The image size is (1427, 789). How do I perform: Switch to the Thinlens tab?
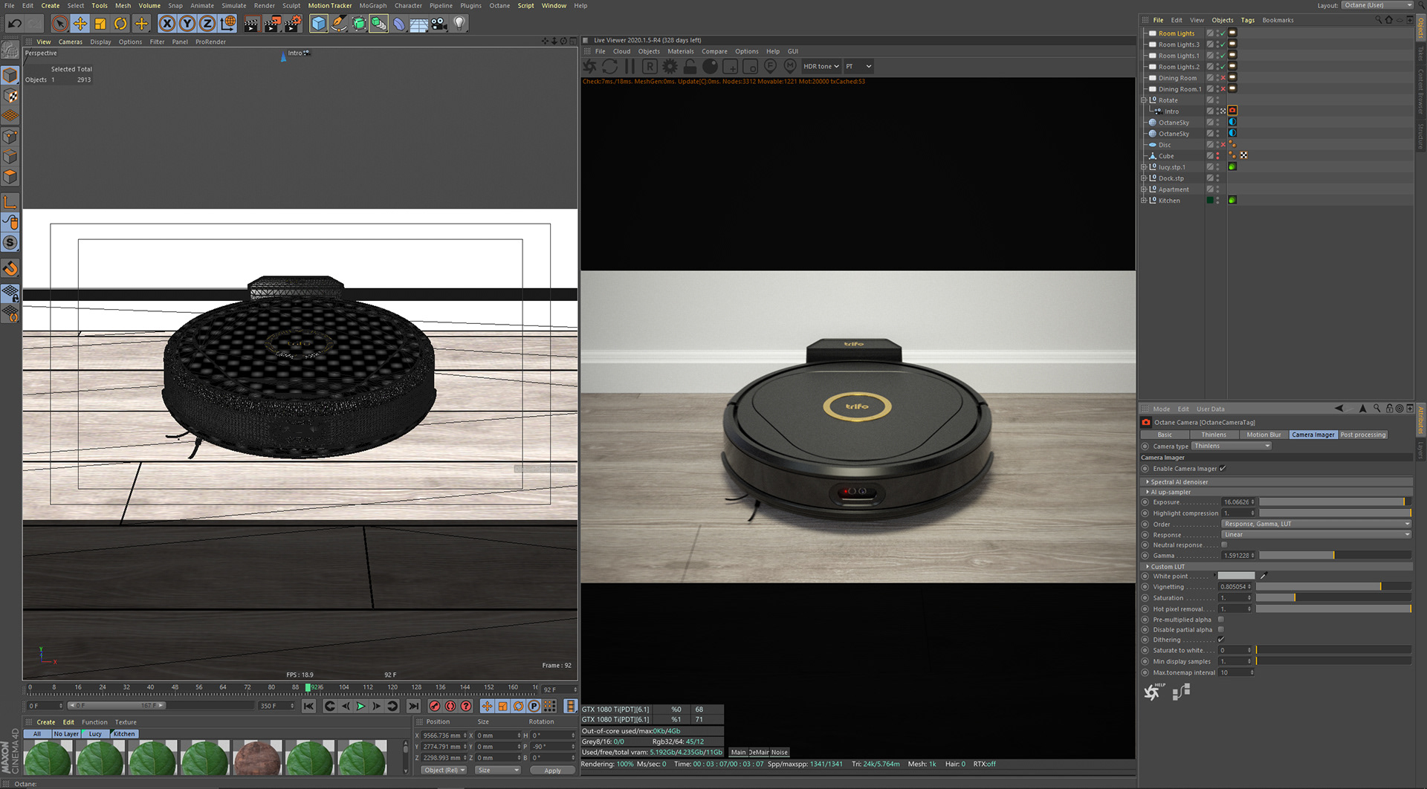pyautogui.click(x=1214, y=435)
